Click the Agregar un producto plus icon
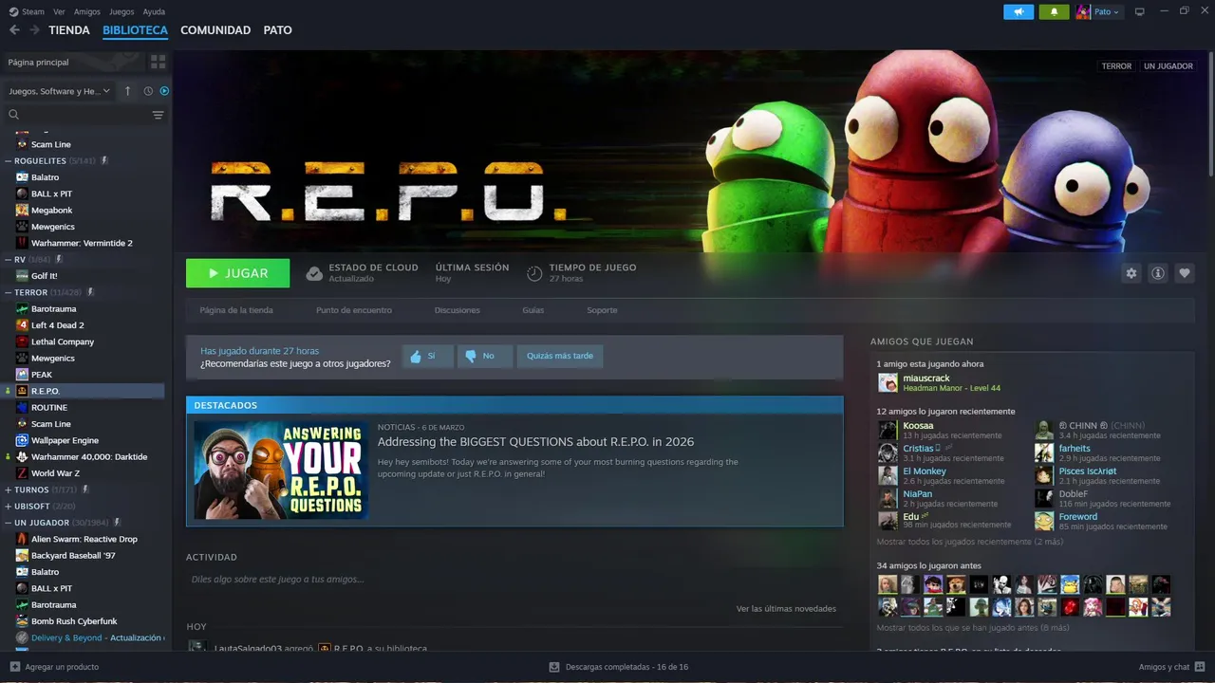The height and width of the screenshot is (683, 1215). coord(14,667)
